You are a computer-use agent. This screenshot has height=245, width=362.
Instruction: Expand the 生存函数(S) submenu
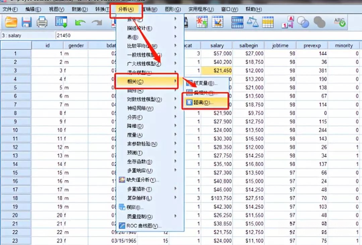click(150, 162)
